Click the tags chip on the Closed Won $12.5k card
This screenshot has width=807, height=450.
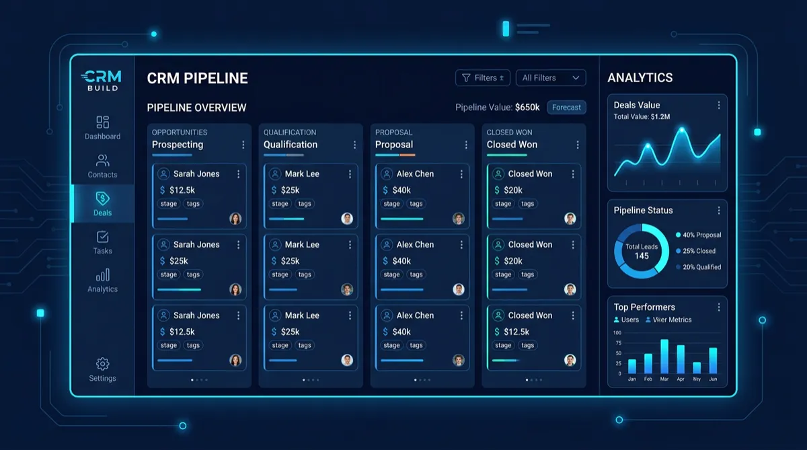(x=528, y=345)
